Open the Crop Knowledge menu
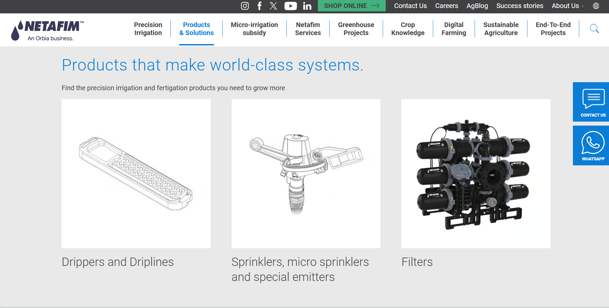609x308 pixels. tap(408, 29)
